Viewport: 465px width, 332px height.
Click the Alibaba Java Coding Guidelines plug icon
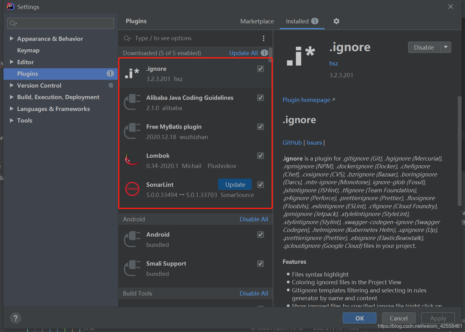pyautogui.click(x=132, y=102)
